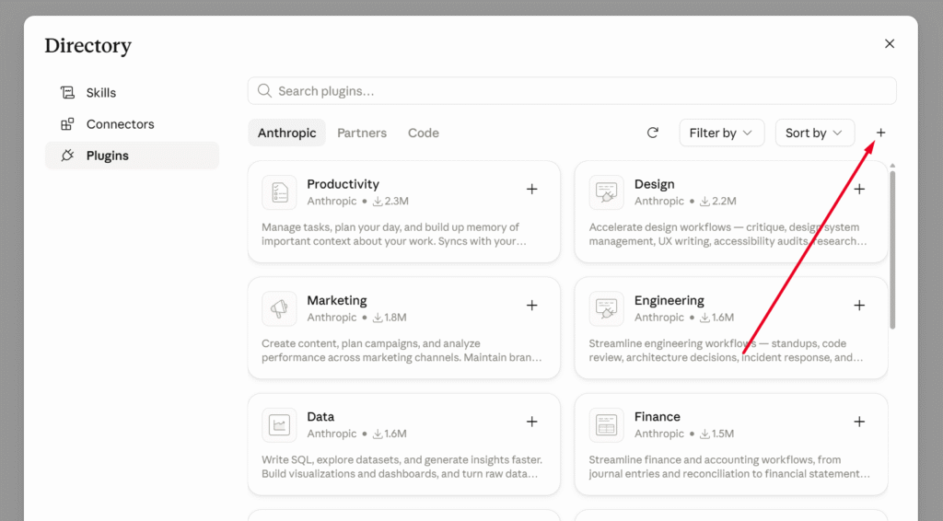Open the Sort by dropdown
Viewport: 943px width, 521px height.
point(815,133)
